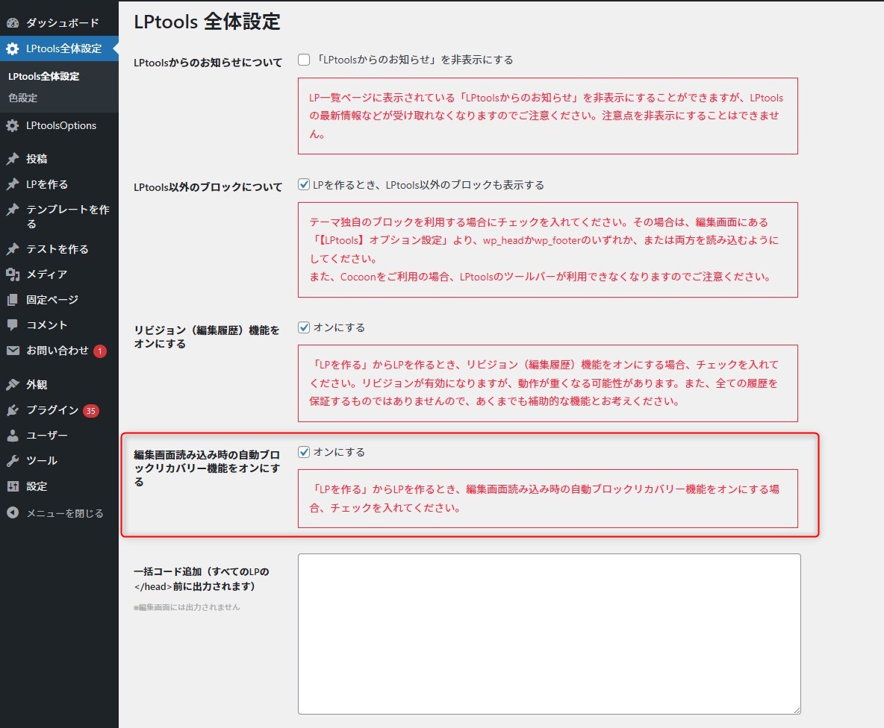Open コメント menu item
Image resolution: width=884 pixels, height=728 pixels.
coord(59,325)
